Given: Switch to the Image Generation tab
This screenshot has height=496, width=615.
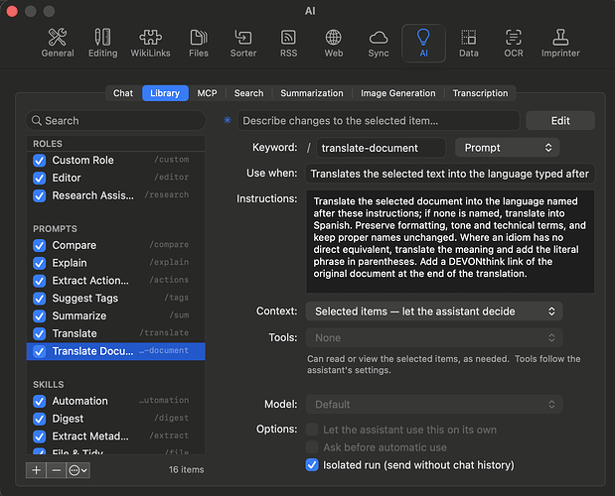Looking at the screenshot, I should pos(397,93).
